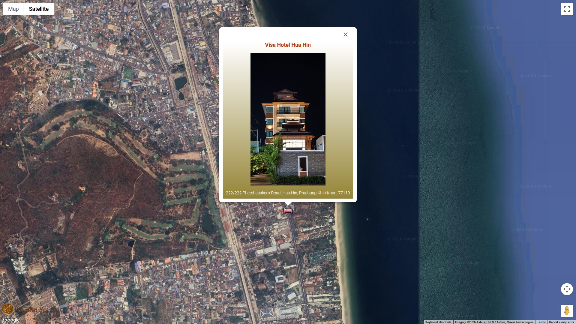Click the Street View pegman icon
This screenshot has width=576, height=324.
(567, 311)
